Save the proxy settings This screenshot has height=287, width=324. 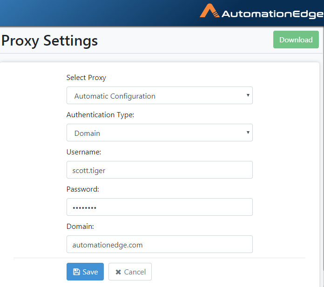(85, 272)
